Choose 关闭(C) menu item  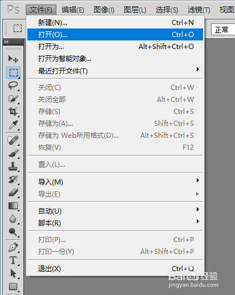coord(115,88)
